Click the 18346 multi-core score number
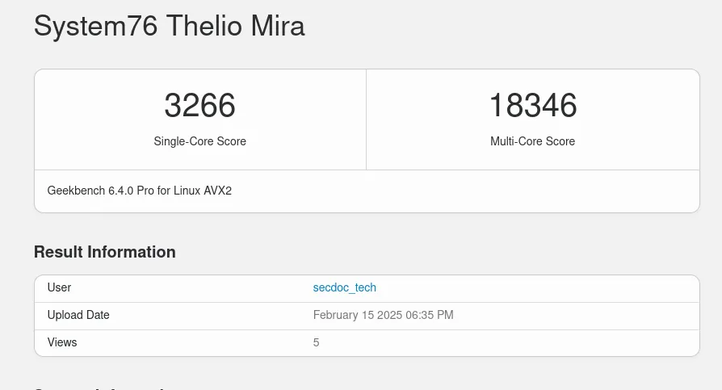 coord(533,106)
